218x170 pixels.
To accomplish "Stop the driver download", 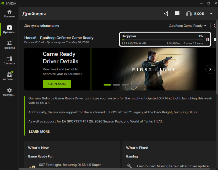I will coord(215,39).
